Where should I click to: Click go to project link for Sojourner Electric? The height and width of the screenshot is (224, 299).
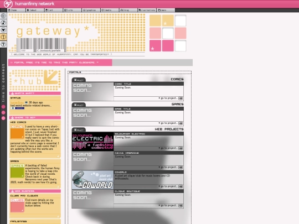tap(168, 148)
